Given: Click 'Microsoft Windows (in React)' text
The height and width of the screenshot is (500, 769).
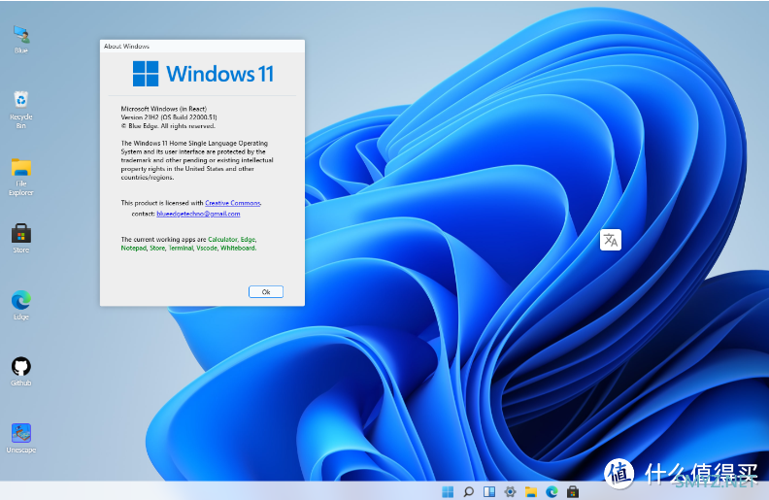Looking at the screenshot, I should click(x=164, y=109).
